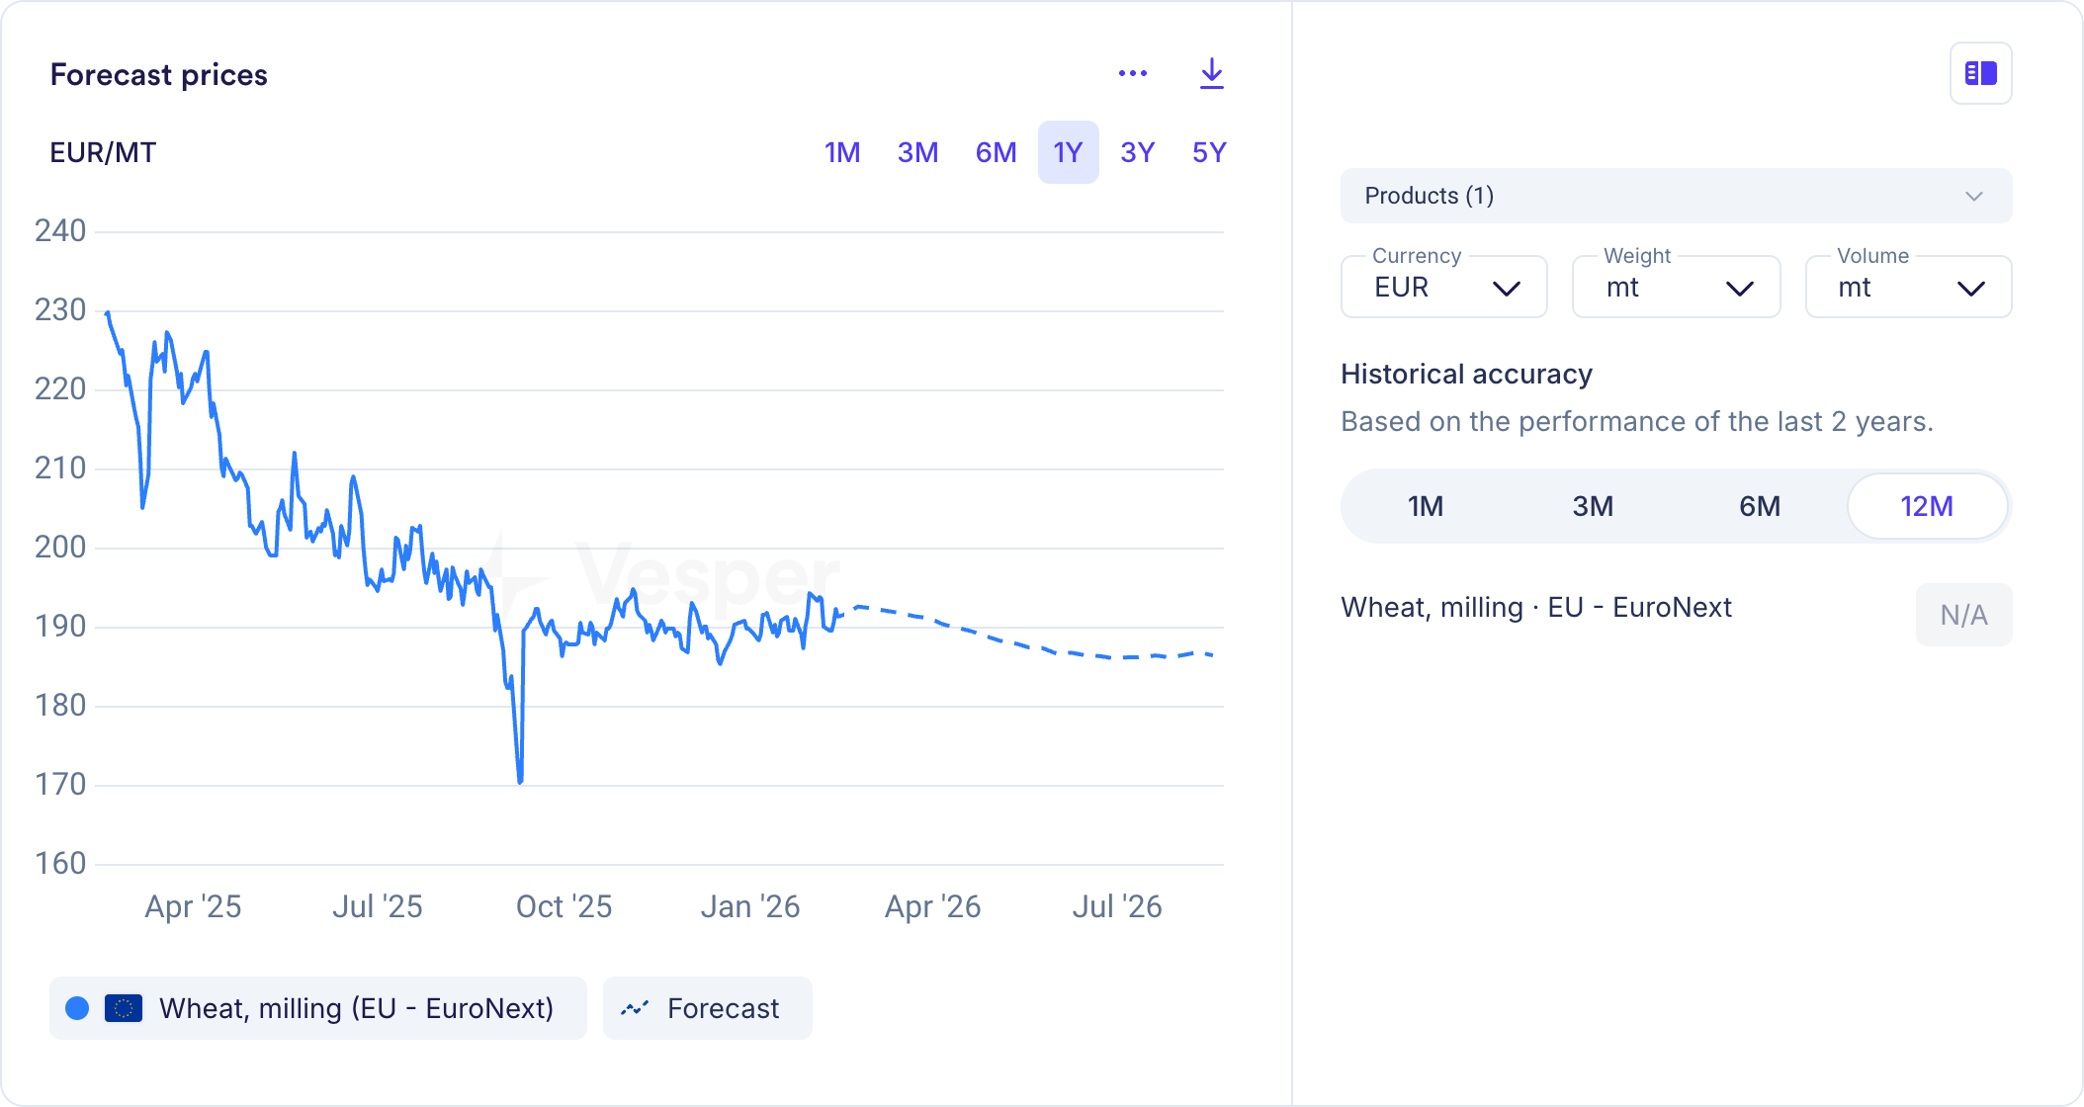2084x1107 pixels.
Task: Select 6M historical accuracy period
Action: [1759, 506]
